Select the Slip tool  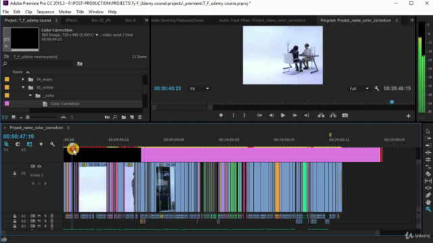click(428, 181)
